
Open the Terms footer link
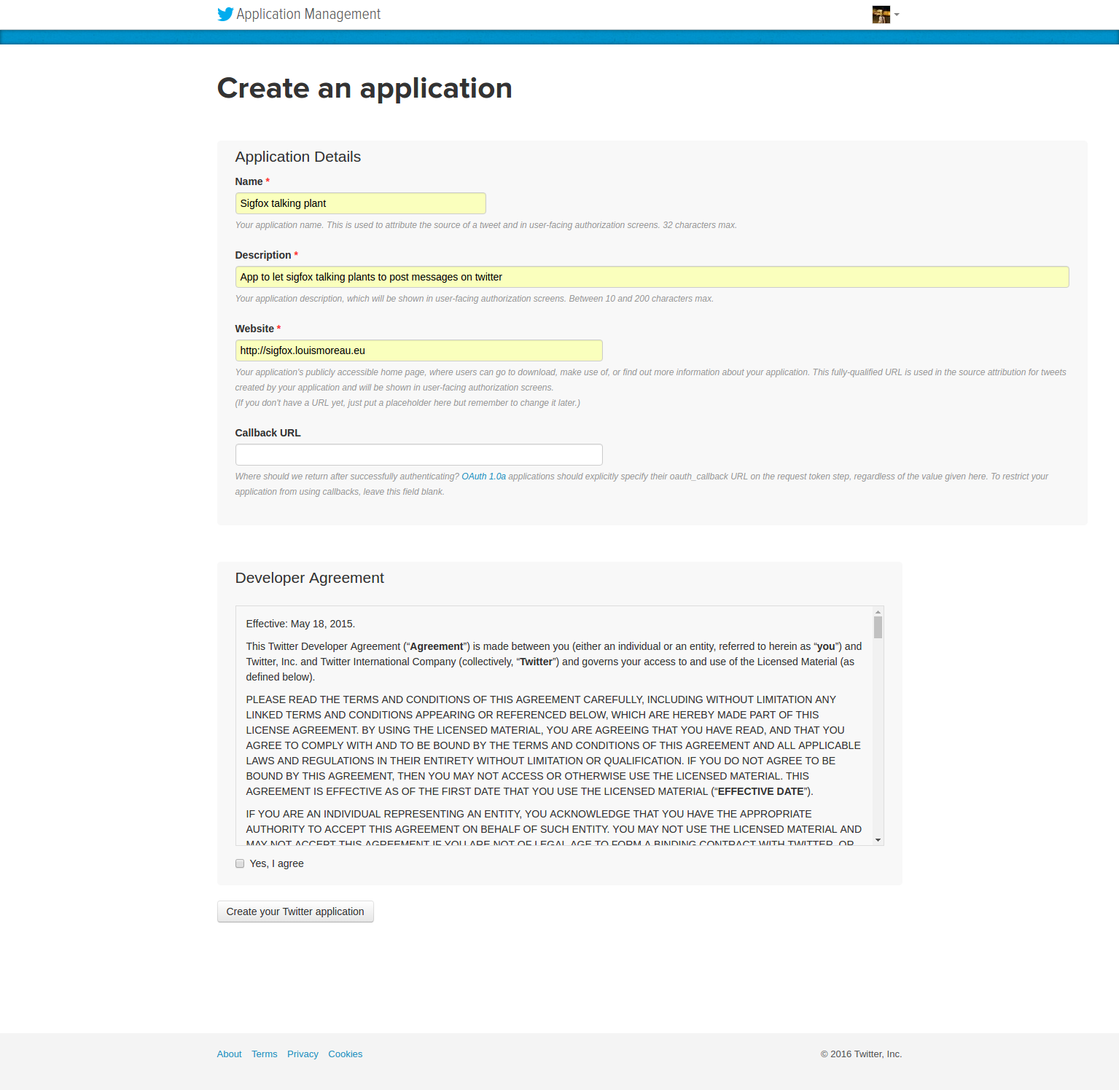(265, 1054)
